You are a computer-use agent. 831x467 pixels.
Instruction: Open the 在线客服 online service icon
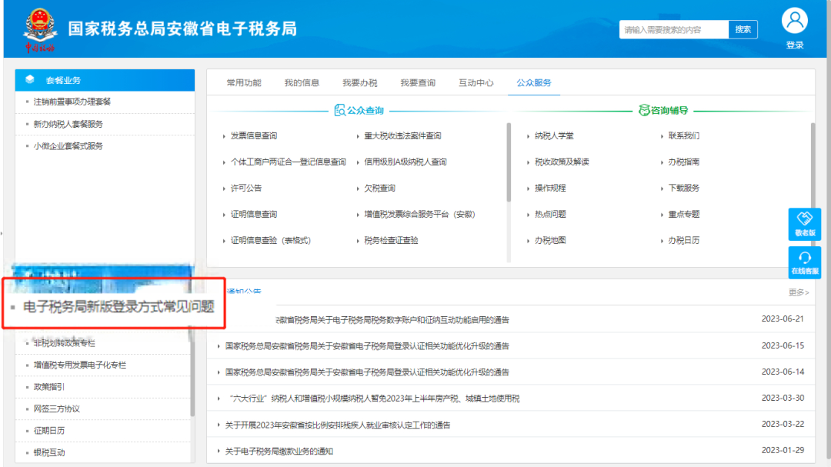point(805,262)
